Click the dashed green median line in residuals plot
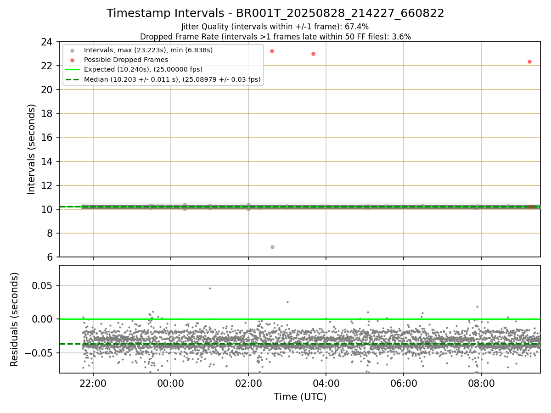This screenshot has width=551, height=413. pyautogui.click(x=300, y=344)
